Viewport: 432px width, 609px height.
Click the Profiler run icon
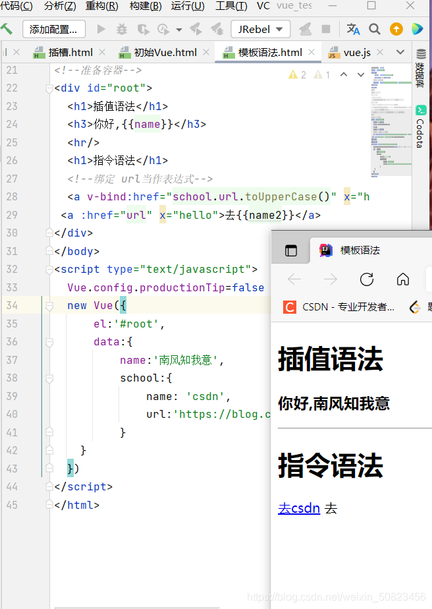tap(163, 30)
